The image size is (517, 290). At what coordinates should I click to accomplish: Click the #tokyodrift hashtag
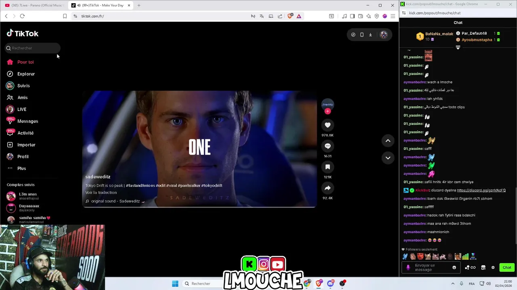coord(212,186)
